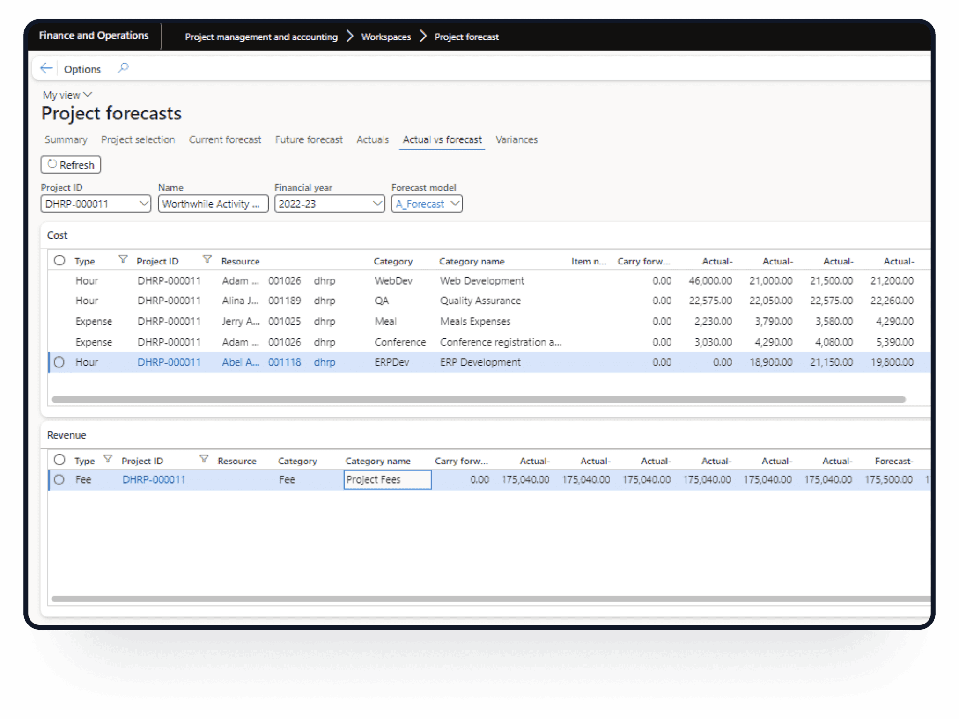Open DHRP-000011 link in Revenue Fee row
The width and height of the screenshot is (959, 719).
coord(154,480)
